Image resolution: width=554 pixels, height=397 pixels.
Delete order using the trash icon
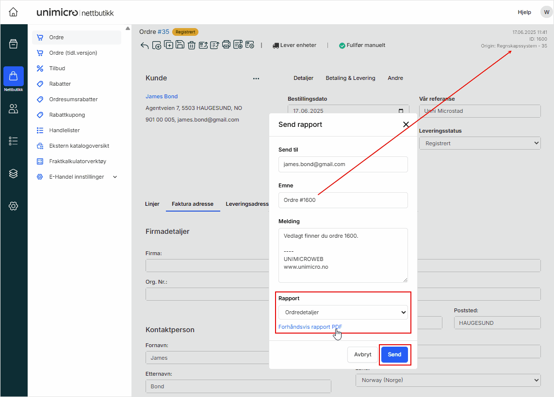pos(192,46)
